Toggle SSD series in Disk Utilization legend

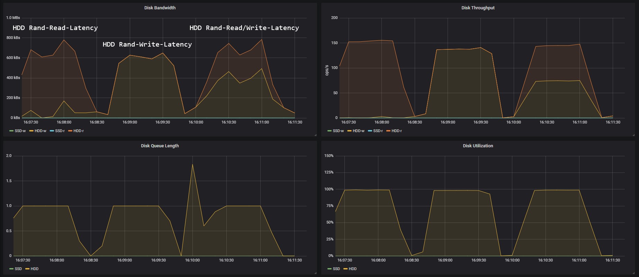click(x=334, y=269)
